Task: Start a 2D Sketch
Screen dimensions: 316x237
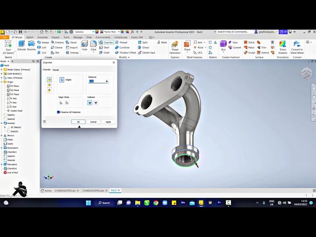Action: pyautogui.click(x=8, y=47)
